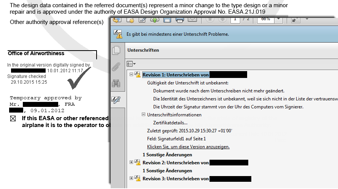
Task: Select 'Feld: Signaturfeld1 auf Seite 1' row
Action: [176, 139]
